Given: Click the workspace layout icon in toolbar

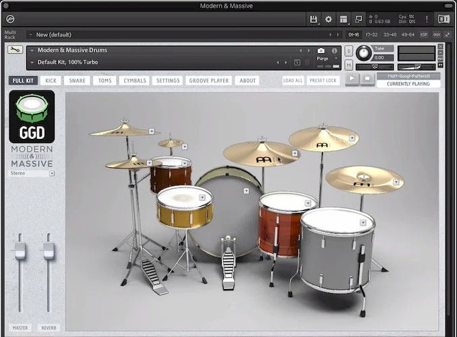Looking at the screenshot, I should tap(344, 20).
